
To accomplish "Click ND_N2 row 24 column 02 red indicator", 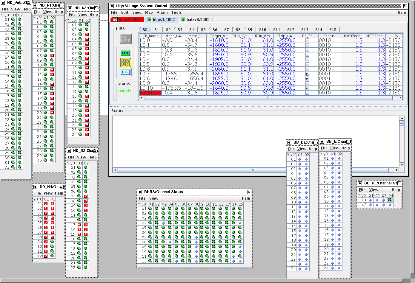I will (87, 134).
